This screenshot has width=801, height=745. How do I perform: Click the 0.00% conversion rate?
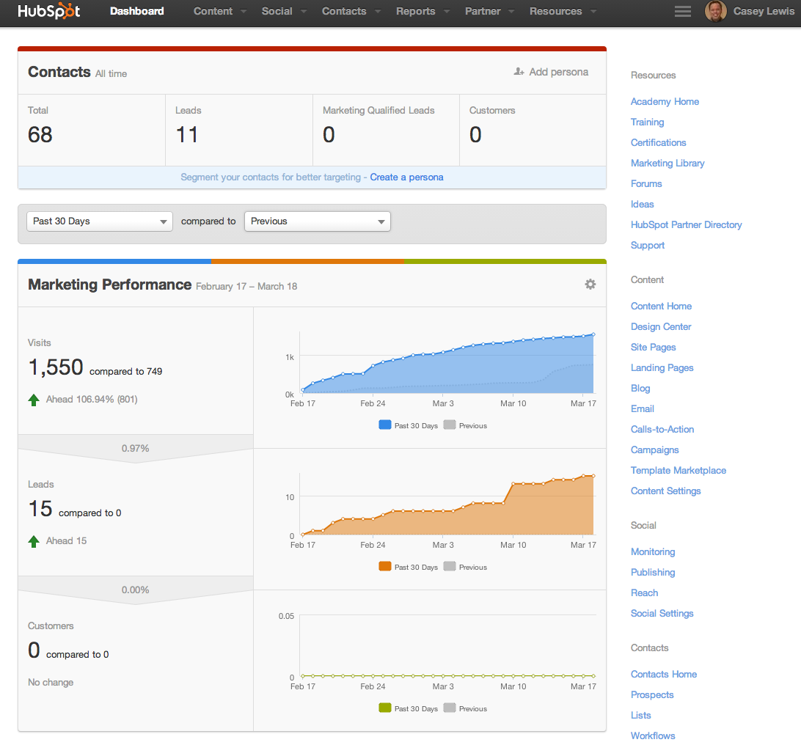click(x=136, y=590)
